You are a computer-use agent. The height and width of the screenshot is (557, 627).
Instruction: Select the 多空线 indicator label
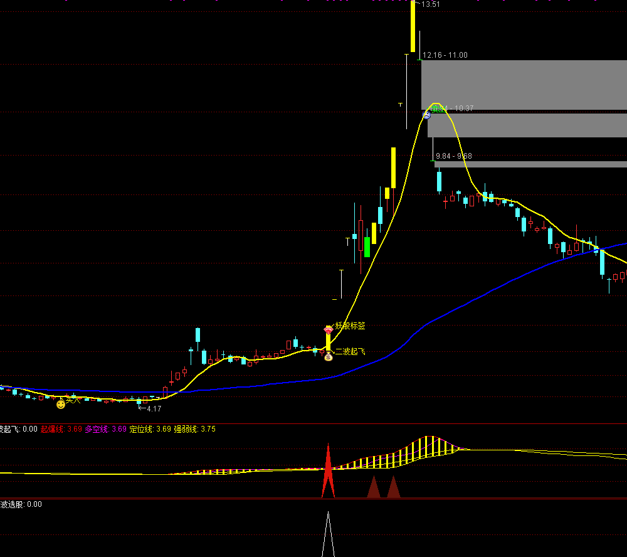click(x=97, y=429)
